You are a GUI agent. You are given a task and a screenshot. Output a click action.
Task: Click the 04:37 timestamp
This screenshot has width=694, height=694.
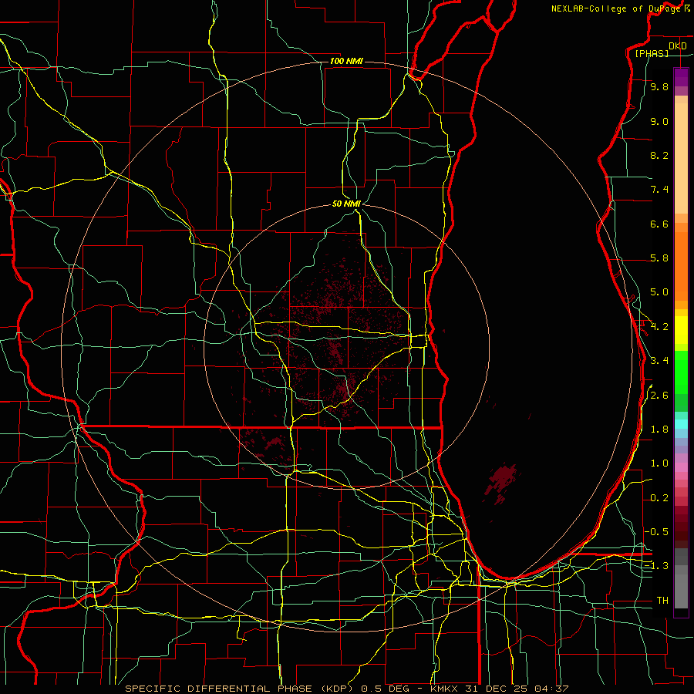pyautogui.click(x=551, y=689)
